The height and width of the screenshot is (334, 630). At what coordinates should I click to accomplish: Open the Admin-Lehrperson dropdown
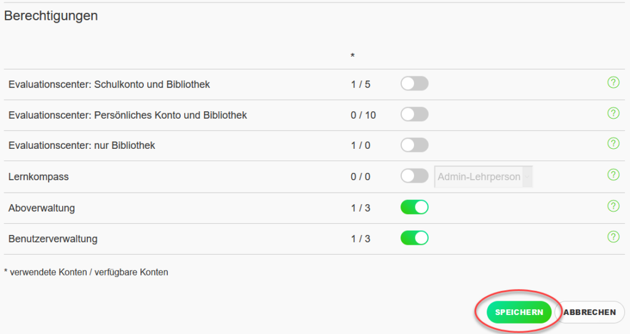coord(484,177)
